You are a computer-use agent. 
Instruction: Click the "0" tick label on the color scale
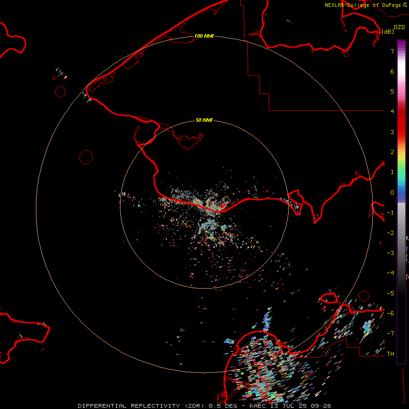(392, 193)
